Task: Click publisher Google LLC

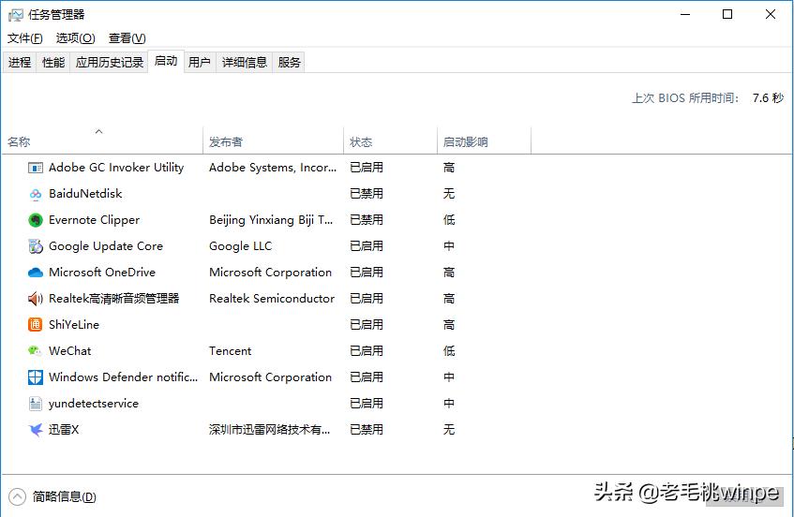Action: tap(241, 246)
